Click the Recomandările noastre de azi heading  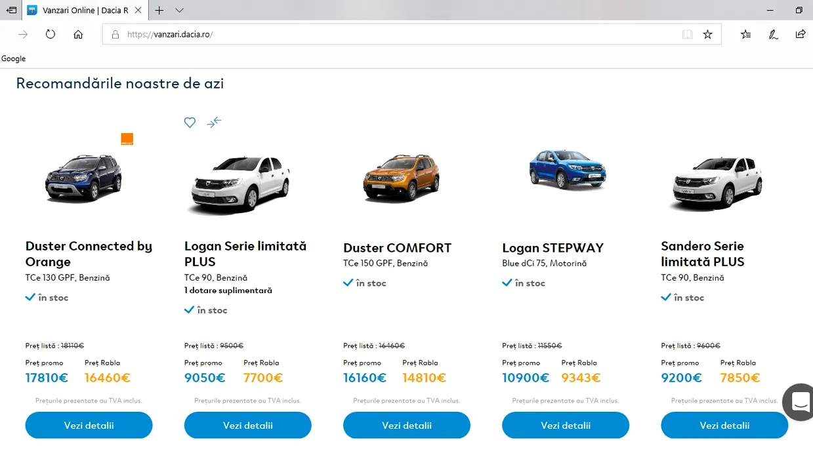click(120, 83)
